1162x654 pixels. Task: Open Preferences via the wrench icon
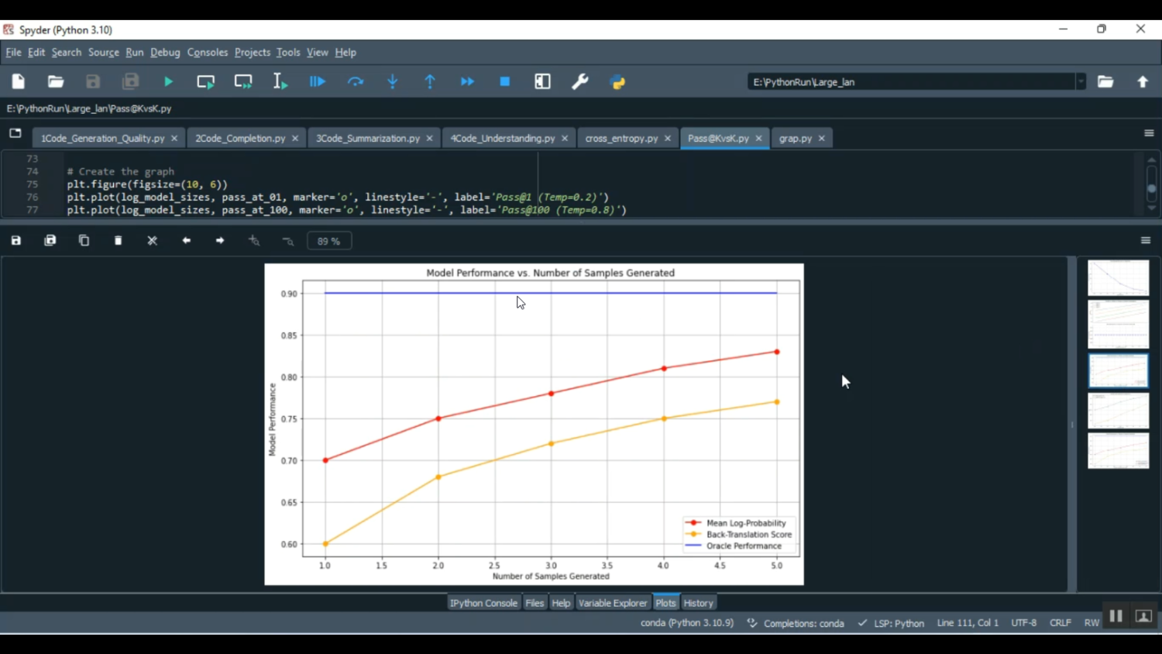(580, 82)
